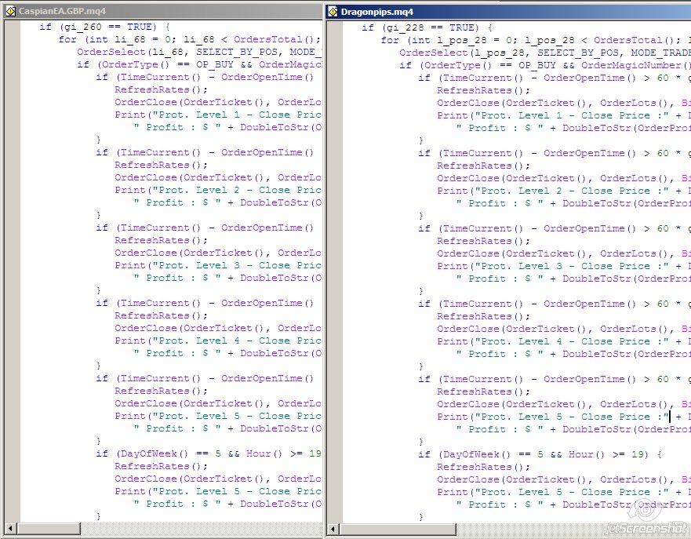Image resolution: width=691 pixels, height=539 pixels.
Task: Click 'OrderSelect' call in Dragonpips window
Action: [434, 53]
